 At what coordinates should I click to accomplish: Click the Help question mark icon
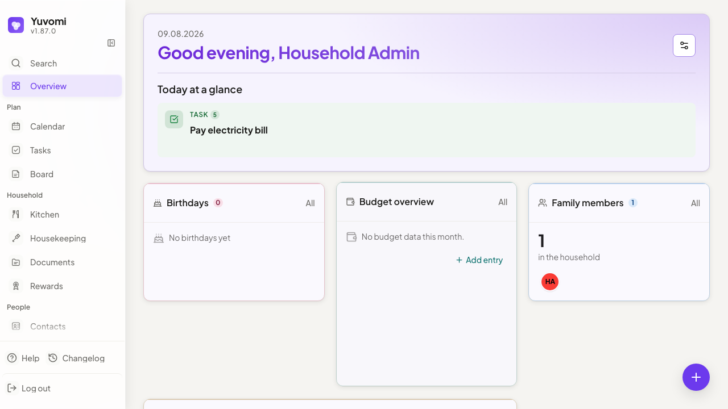(x=12, y=358)
